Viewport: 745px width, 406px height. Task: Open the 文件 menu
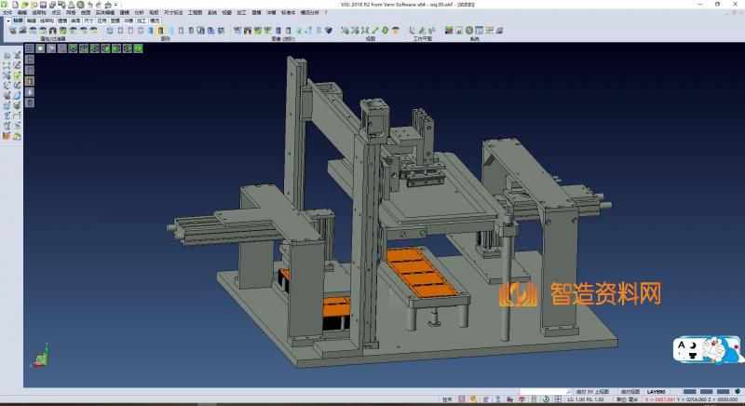[x=7, y=12]
